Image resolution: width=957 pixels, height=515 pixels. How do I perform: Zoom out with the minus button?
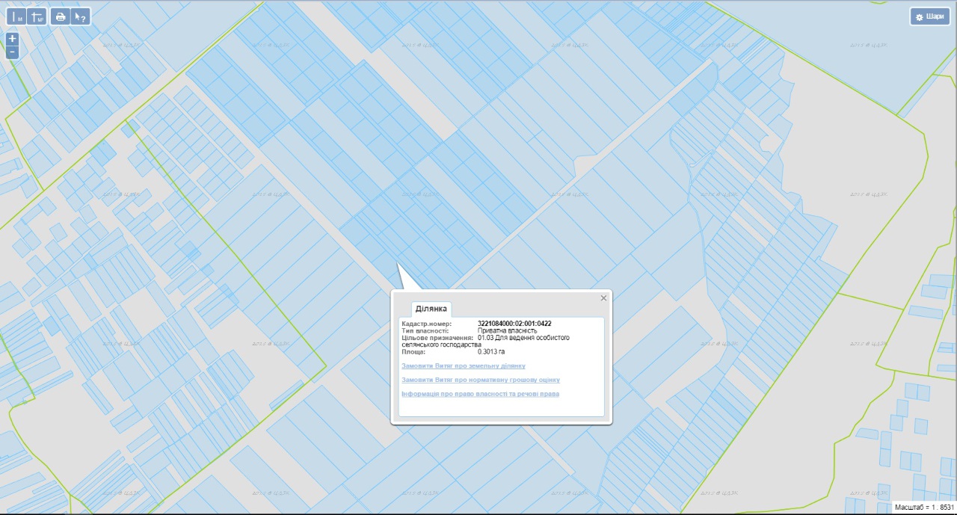[x=13, y=52]
